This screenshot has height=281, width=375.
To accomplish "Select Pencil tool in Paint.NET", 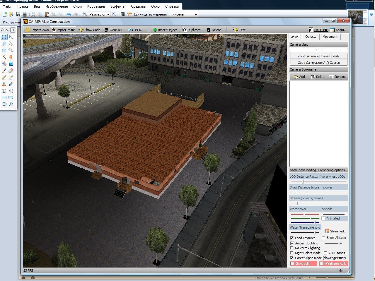I will point(4,77).
